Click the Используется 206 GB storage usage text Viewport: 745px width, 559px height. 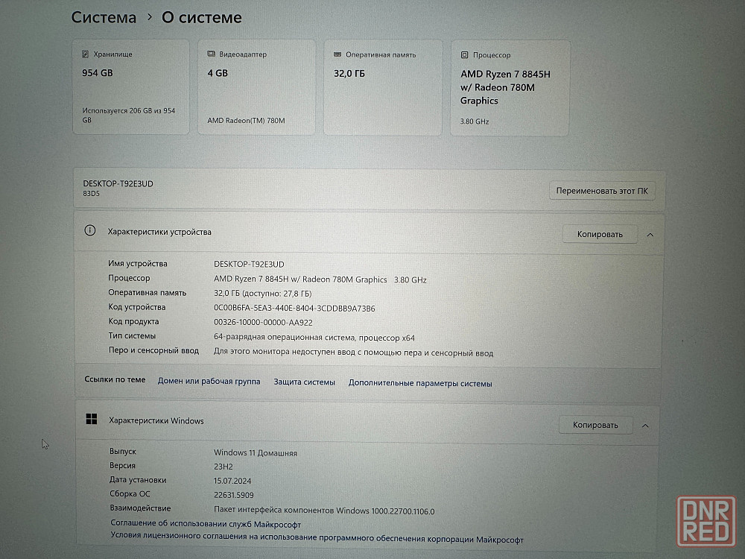[128, 115]
